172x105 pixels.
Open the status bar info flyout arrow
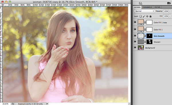coord(47,104)
